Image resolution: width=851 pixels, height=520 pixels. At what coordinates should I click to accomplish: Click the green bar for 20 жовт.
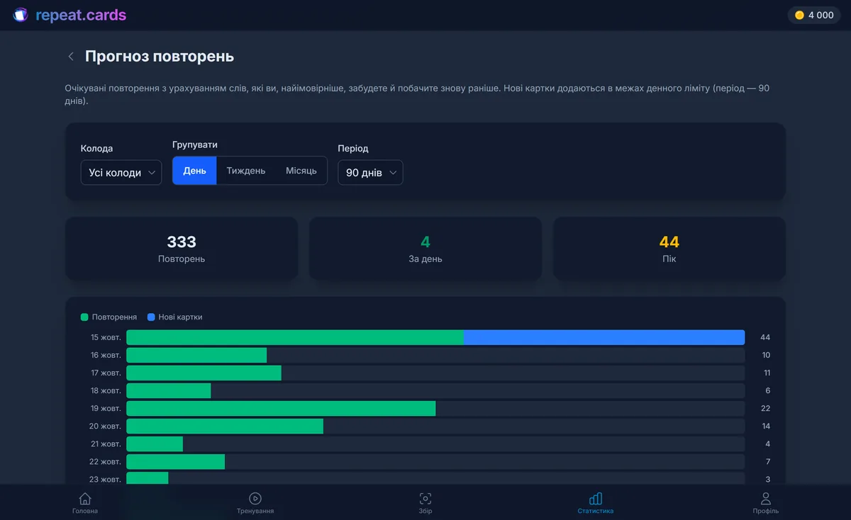(x=225, y=426)
